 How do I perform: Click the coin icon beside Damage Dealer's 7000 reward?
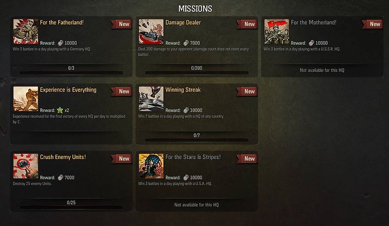click(x=186, y=43)
